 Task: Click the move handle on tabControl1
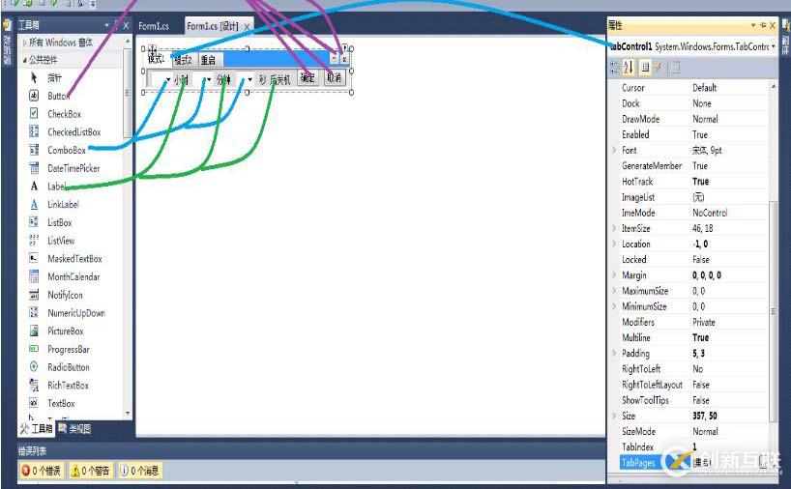click(153, 50)
